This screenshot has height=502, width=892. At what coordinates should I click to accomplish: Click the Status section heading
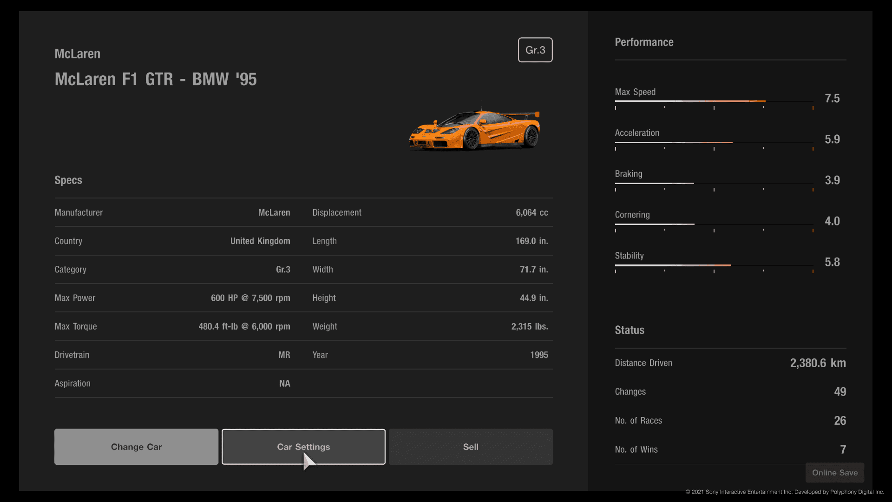tap(630, 330)
